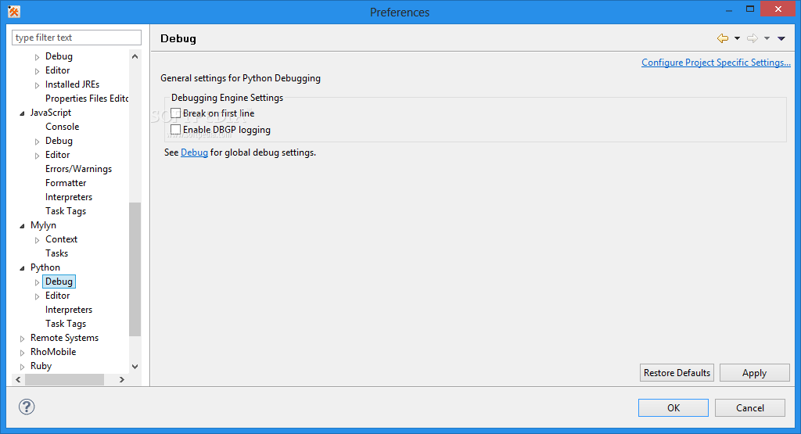Select the highlighted Python Debug item
This screenshot has height=434, width=801.
tap(59, 282)
